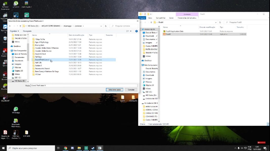The image size is (270, 151).
Task: Click the Nova pasta button
Action: tap(27, 31)
